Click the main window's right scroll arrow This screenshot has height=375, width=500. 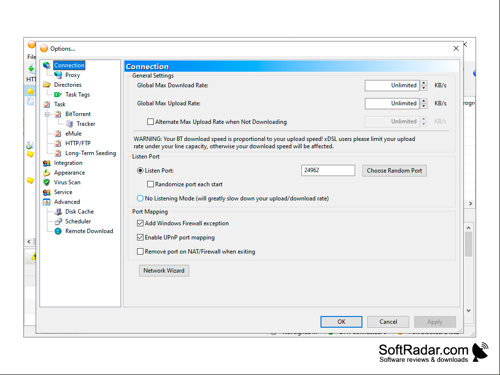click(470, 203)
